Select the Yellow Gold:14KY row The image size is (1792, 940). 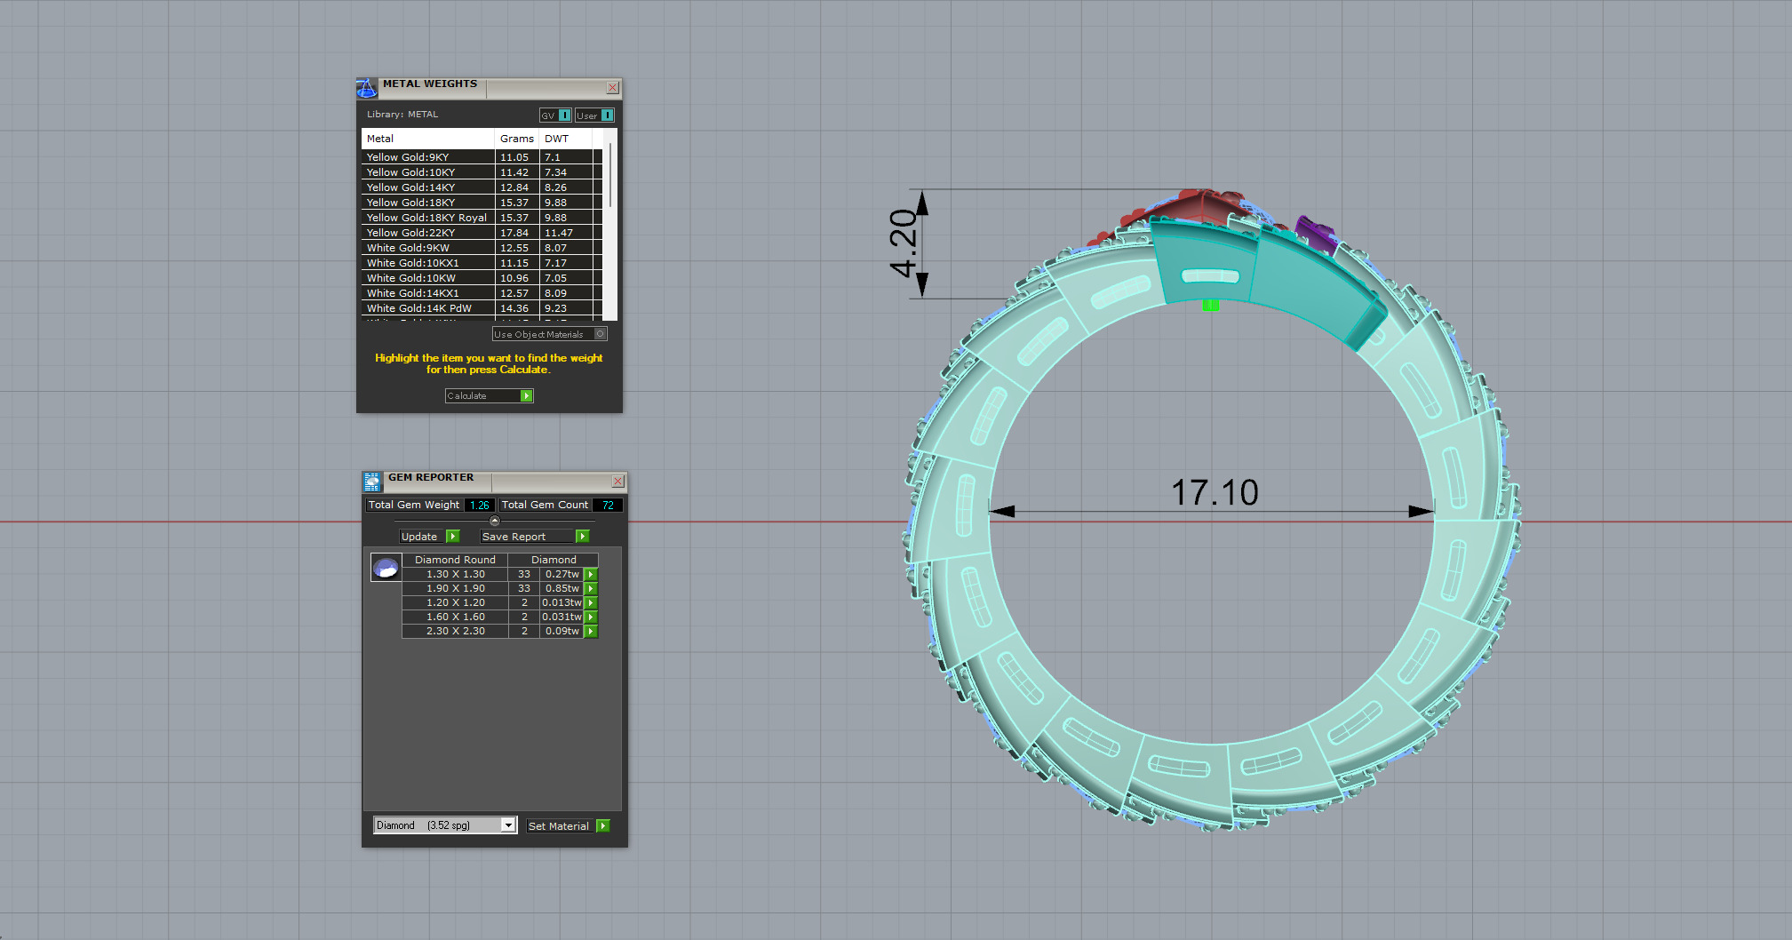coord(482,187)
